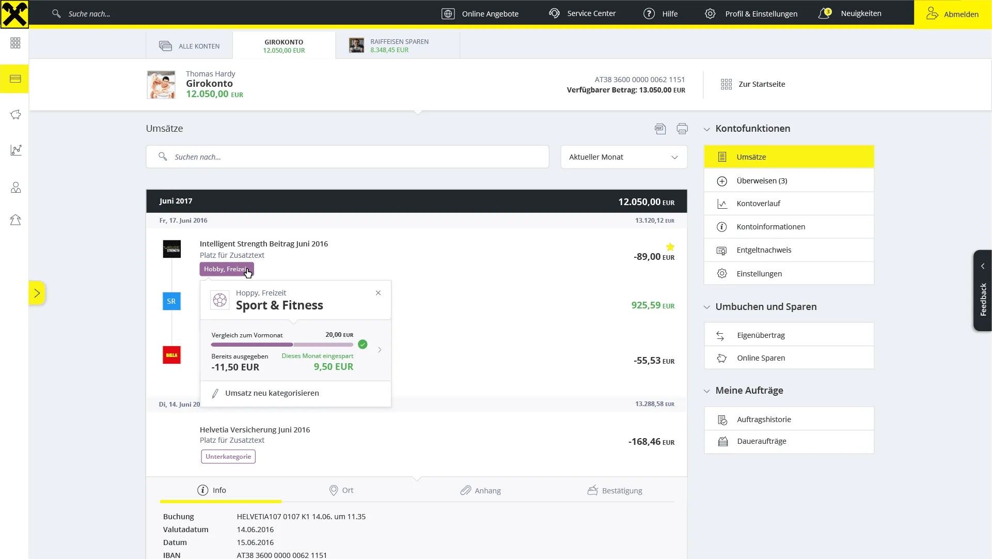Screen dimensions: 992x559
Task: Click the Vergleich zum Vormonat progress bar
Action: (x=282, y=345)
